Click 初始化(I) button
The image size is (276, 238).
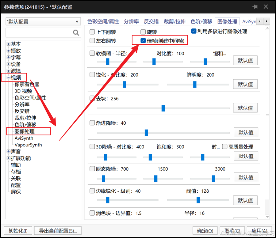(18, 231)
